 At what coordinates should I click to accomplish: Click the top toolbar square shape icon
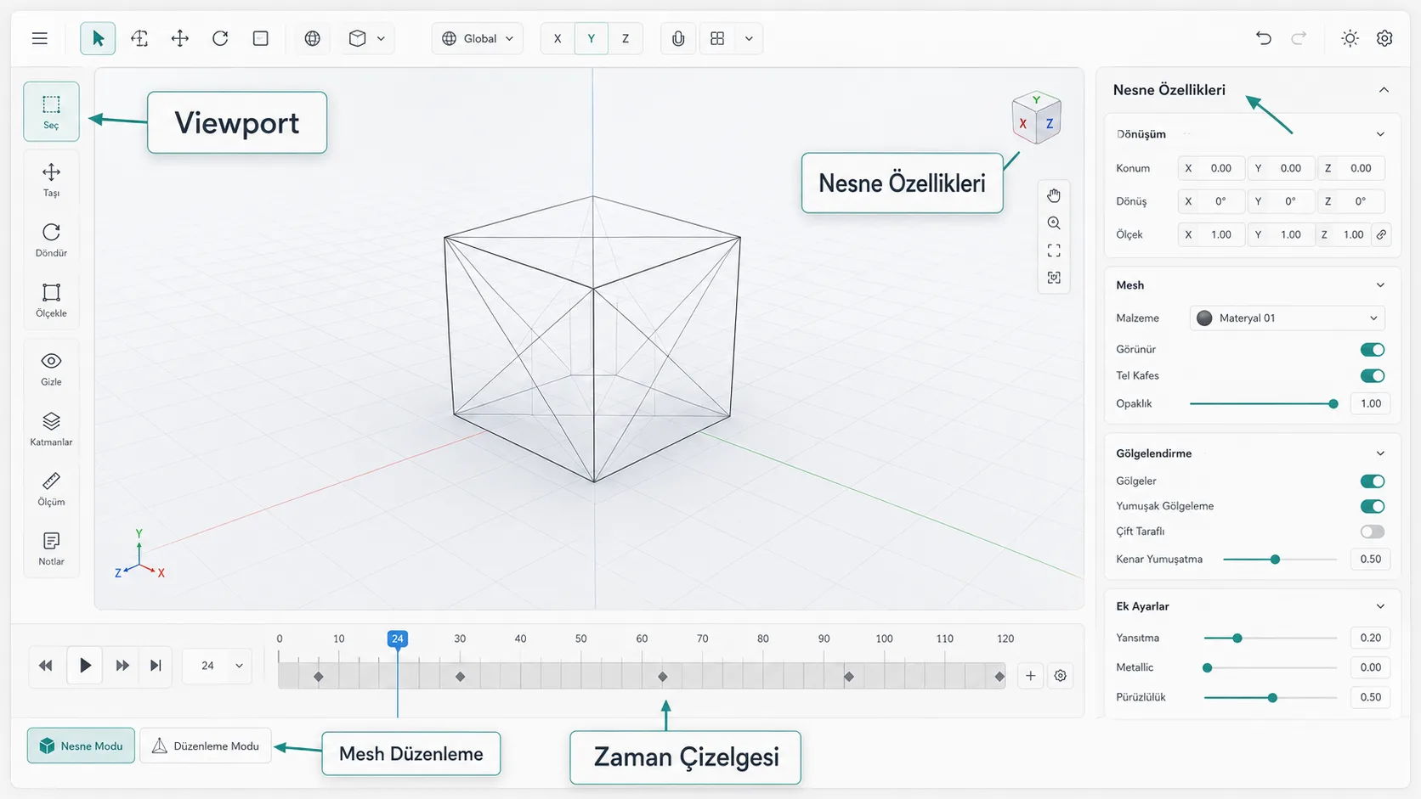(x=261, y=38)
